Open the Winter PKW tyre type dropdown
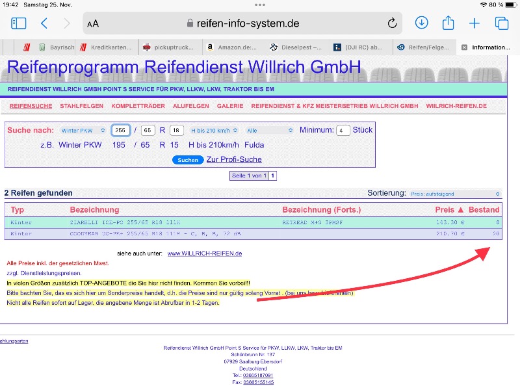Image resolution: width=520 pixels, height=390 pixels. tap(83, 131)
